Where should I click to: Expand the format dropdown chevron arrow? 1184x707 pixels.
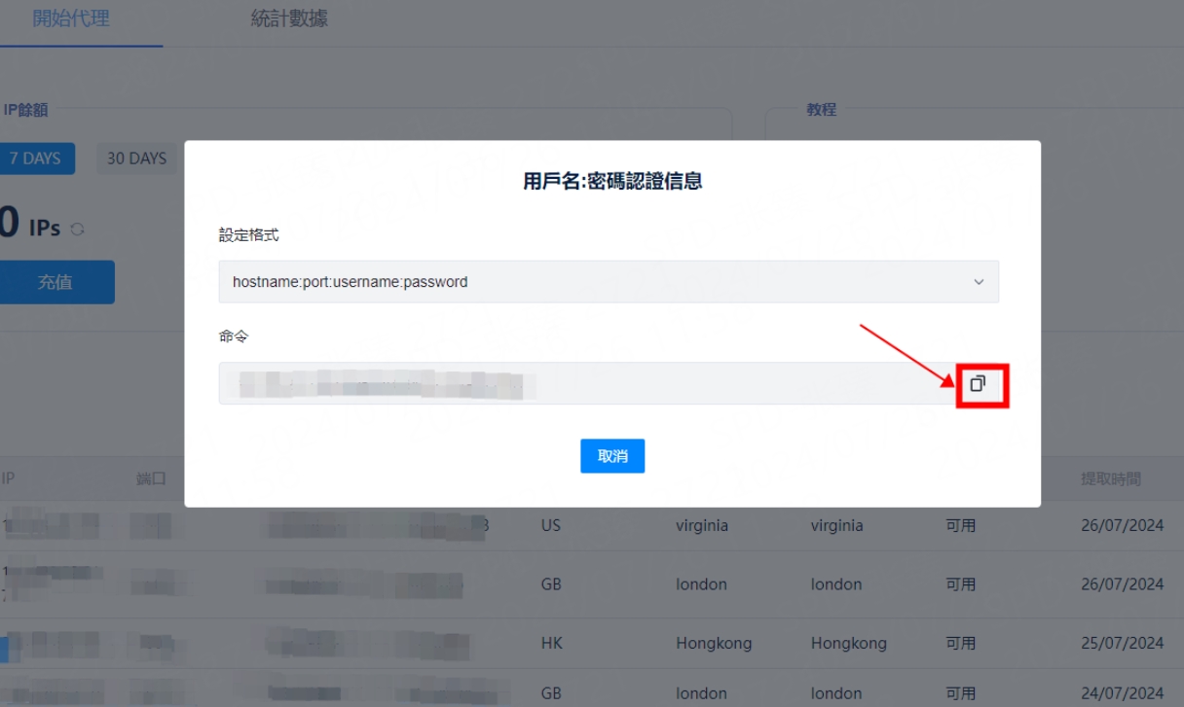click(979, 282)
